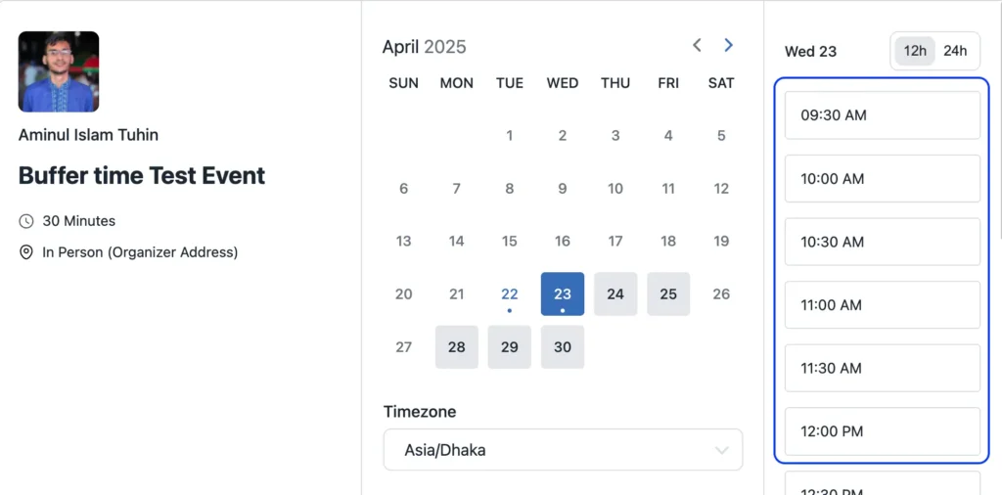Click Aminul Islam Tuhin's profile photo
This screenshot has width=1002, height=495.
click(x=59, y=71)
